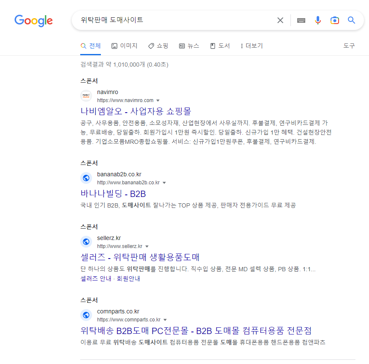Open search by image camera icon
This screenshot has height=364, width=369.
(x=334, y=21)
